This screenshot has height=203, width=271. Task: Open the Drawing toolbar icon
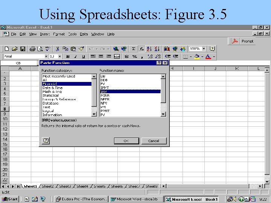click(x=183, y=49)
